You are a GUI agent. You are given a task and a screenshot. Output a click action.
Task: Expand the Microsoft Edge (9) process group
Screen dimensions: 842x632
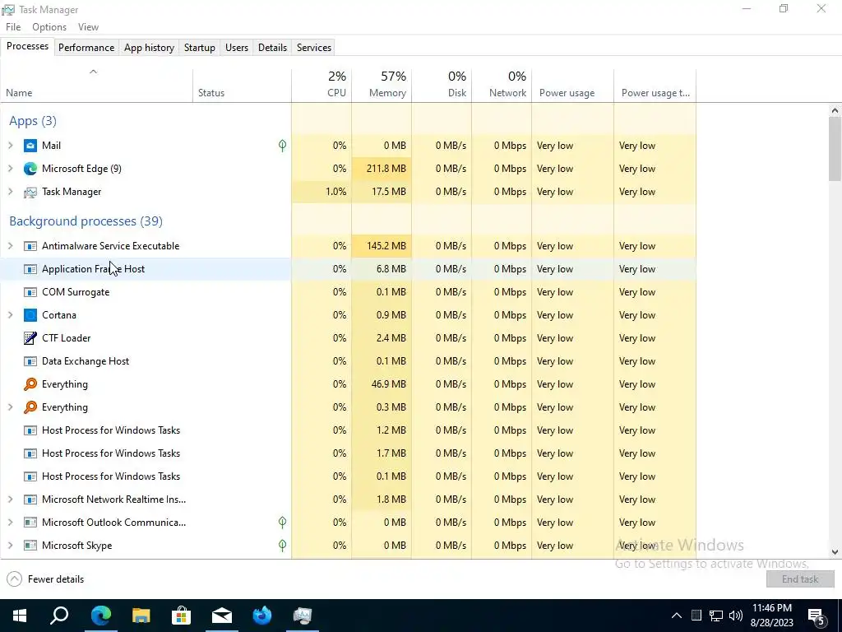(x=10, y=169)
